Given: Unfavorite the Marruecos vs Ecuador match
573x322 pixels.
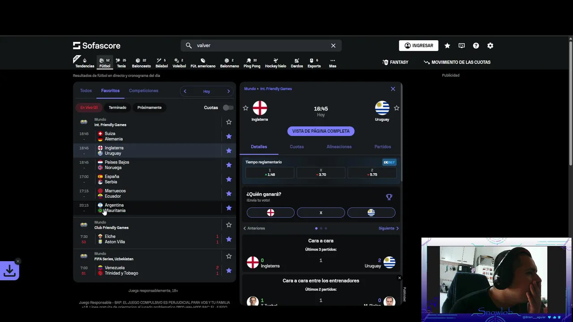Looking at the screenshot, I should click(229, 194).
